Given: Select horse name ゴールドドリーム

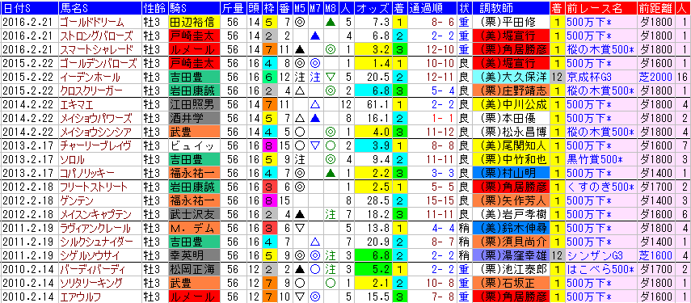Looking at the screenshot, I should click(92, 22).
